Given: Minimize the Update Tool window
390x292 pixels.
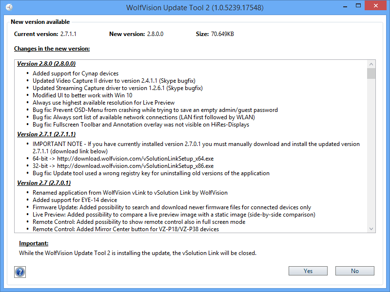Looking at the screenshot, I should click(345, 6).
